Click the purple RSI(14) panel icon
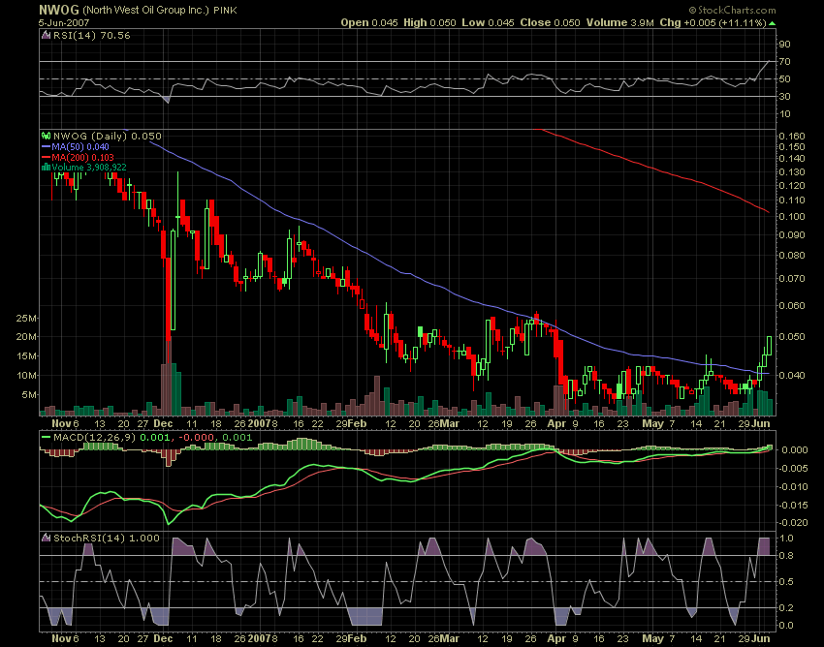The image size is (824, 647). [47, 36]
